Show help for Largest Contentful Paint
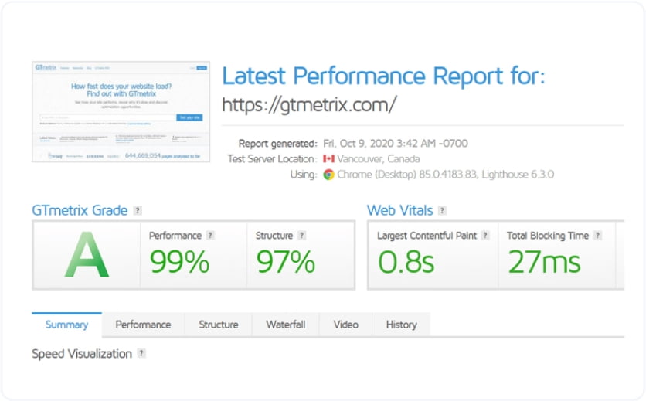The width and height of the screenshot is (646, 401). click(x=485, y=236)
